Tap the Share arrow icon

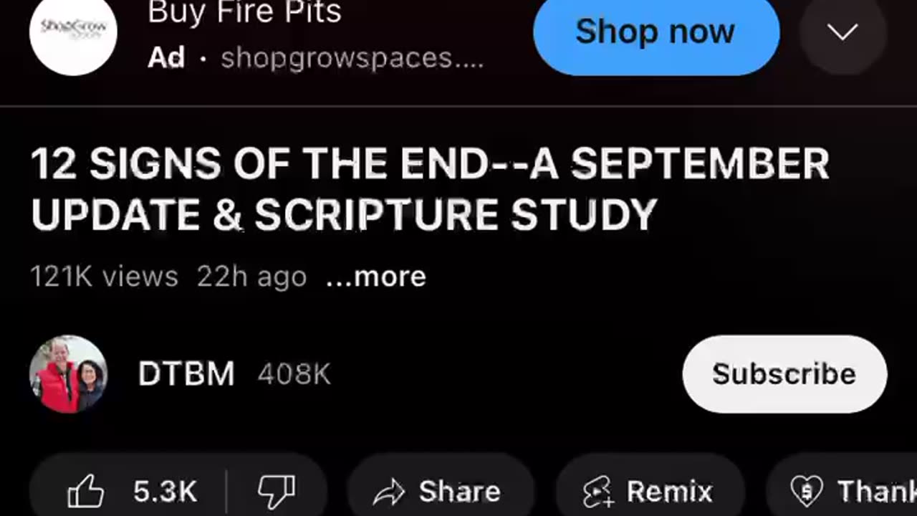point(390,492)
